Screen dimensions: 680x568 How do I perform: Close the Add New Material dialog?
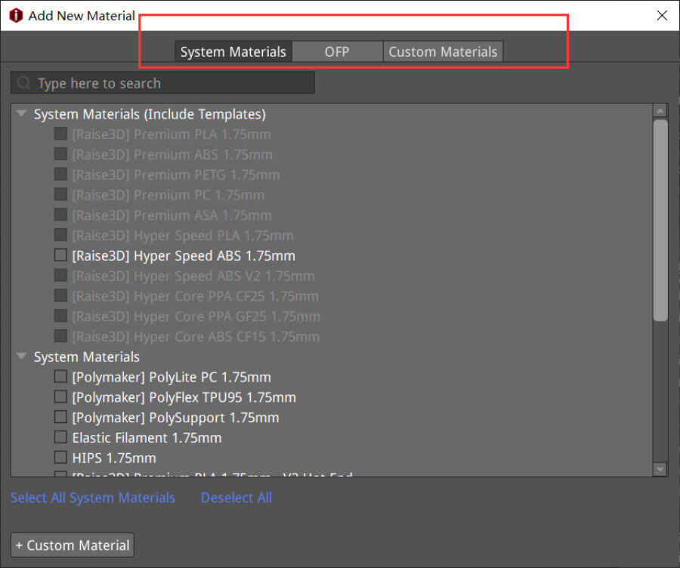point(662,16)
